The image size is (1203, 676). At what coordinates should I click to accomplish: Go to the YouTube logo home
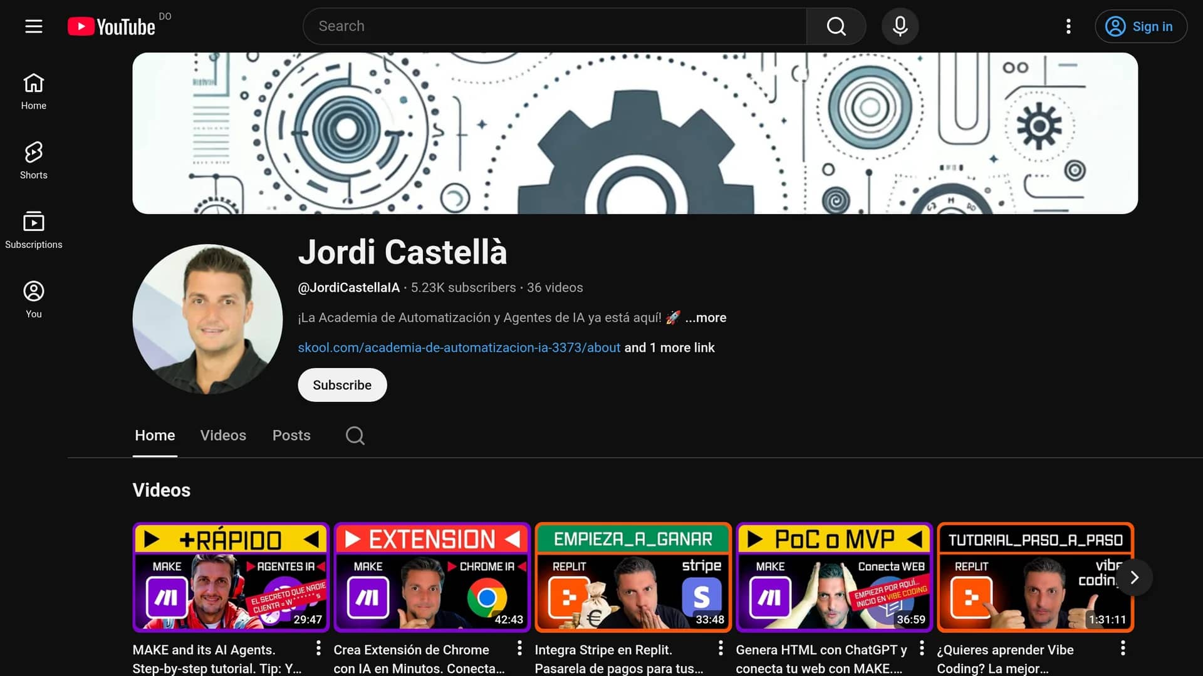(112, 26)
